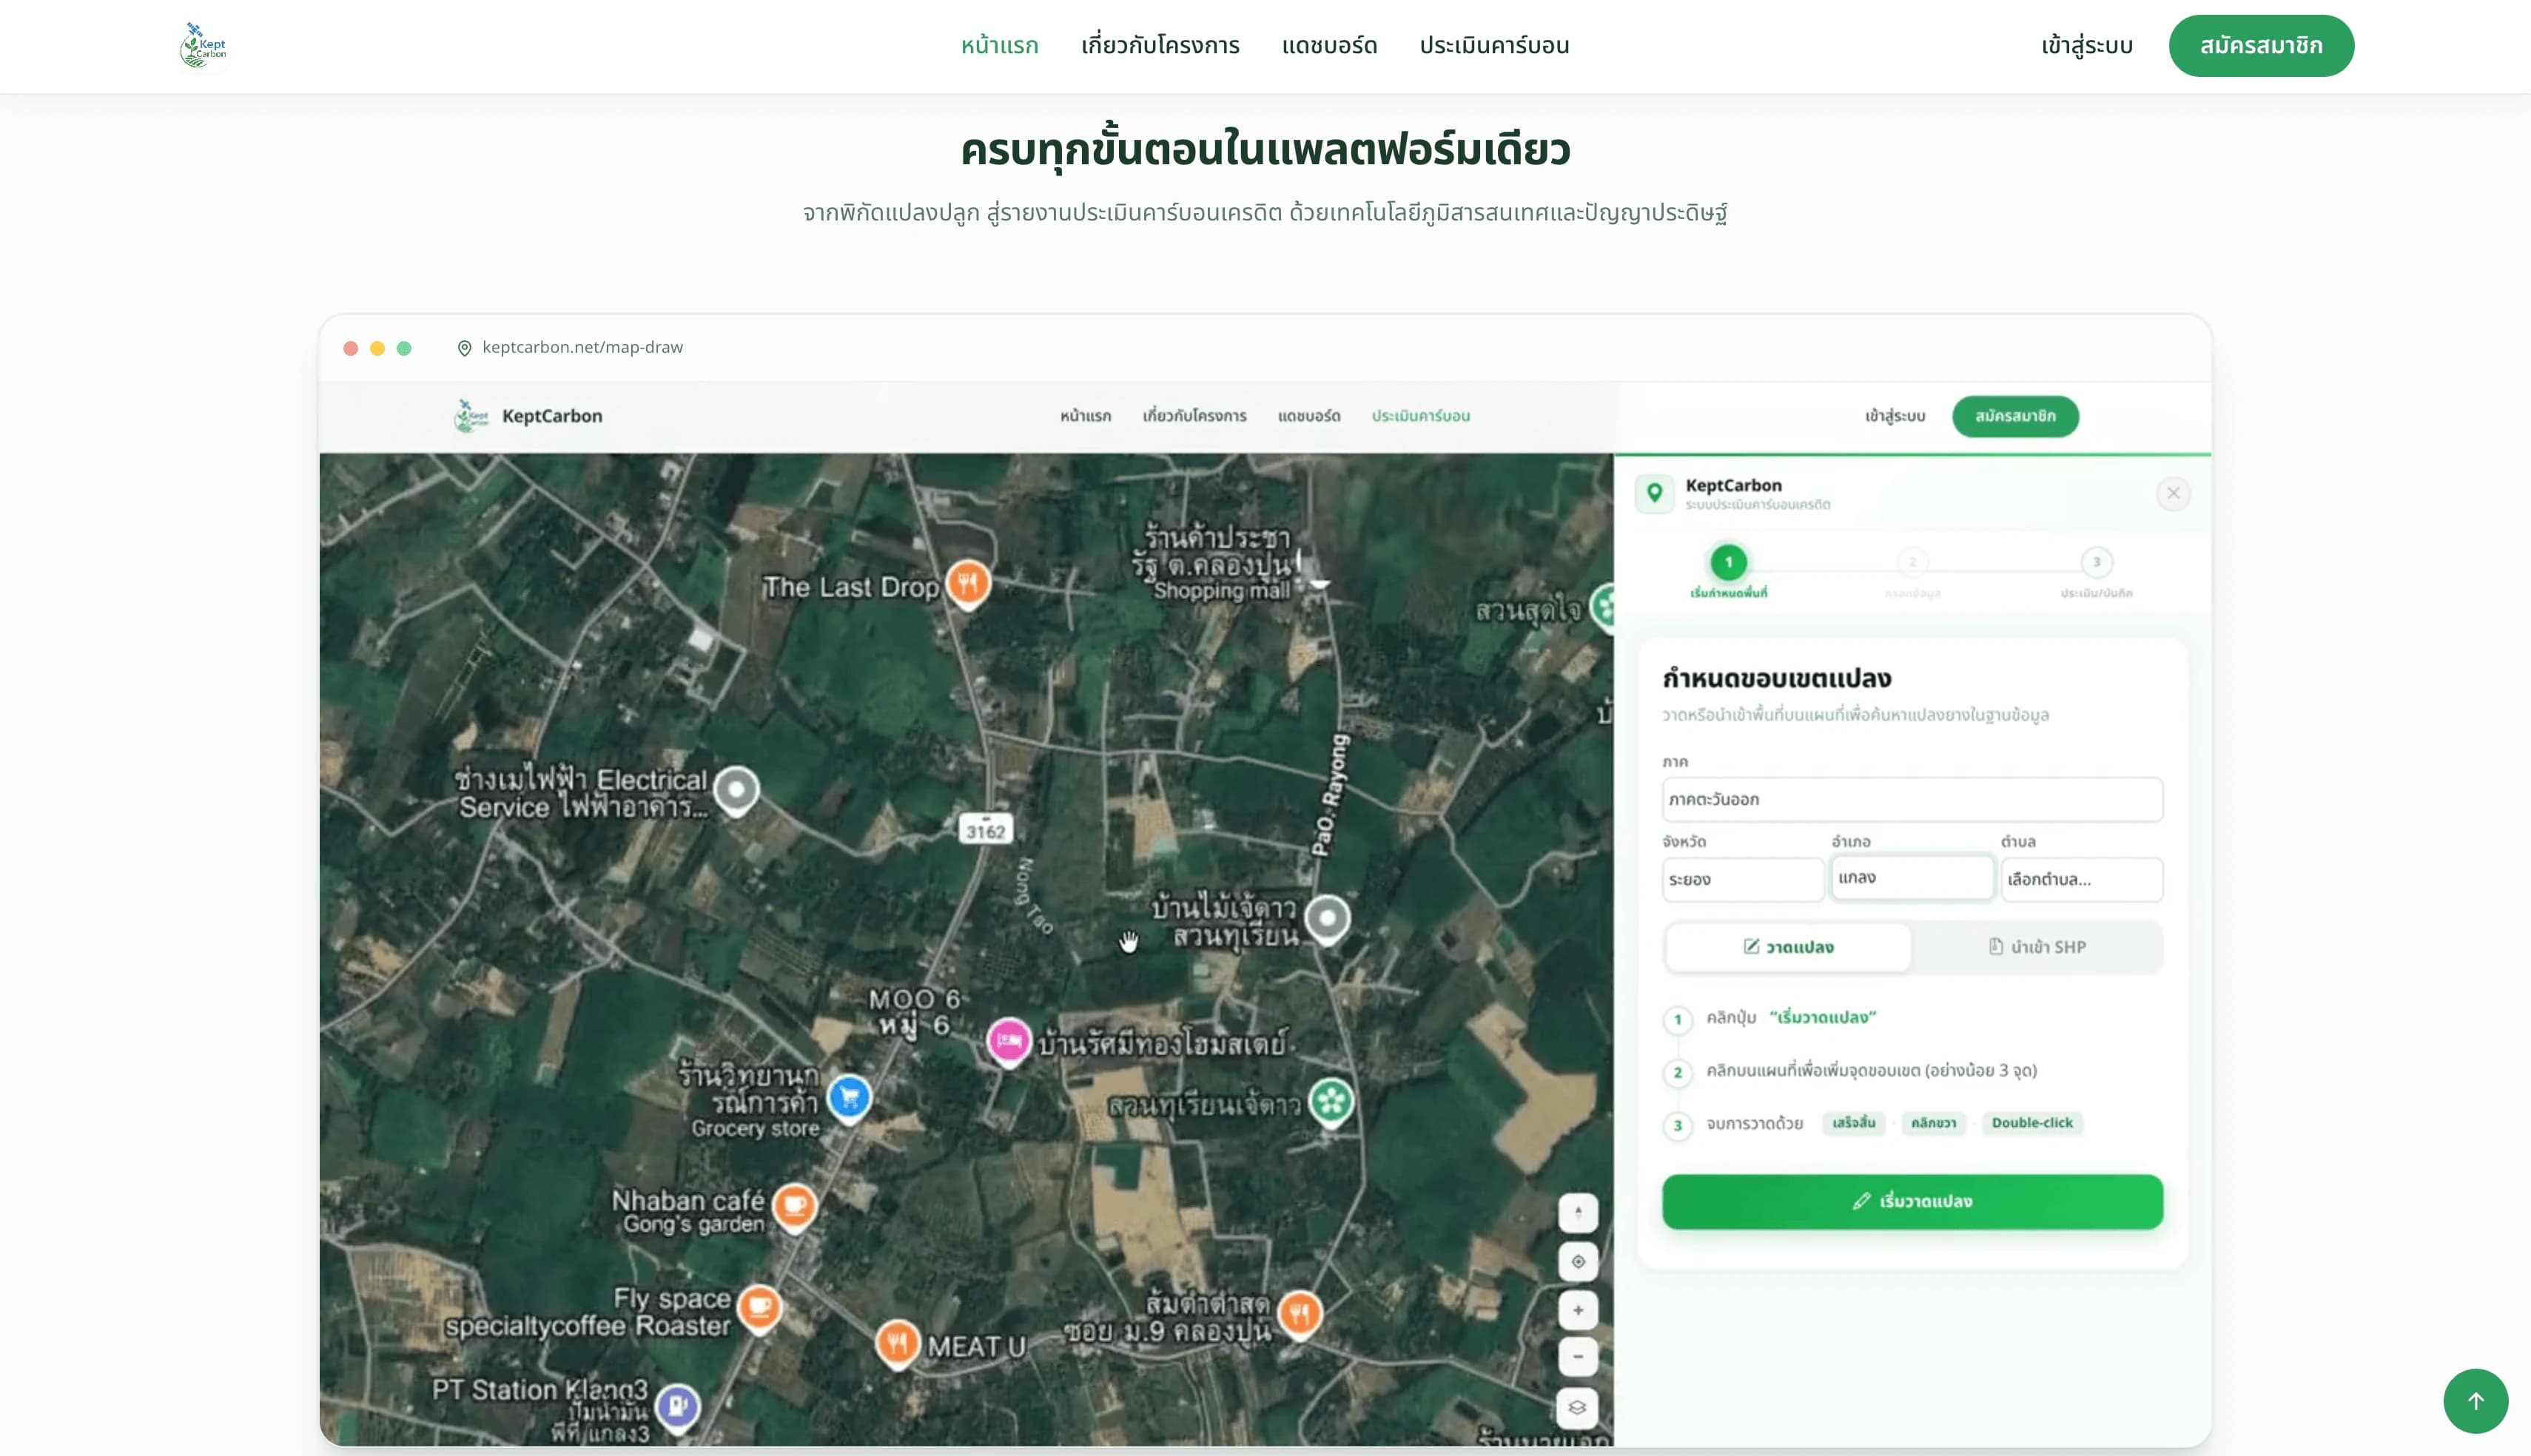This screenshot has width=2531, height=1456.
Task: Zoom out the map with minus button
Action: click(x=1578, y=1357)
